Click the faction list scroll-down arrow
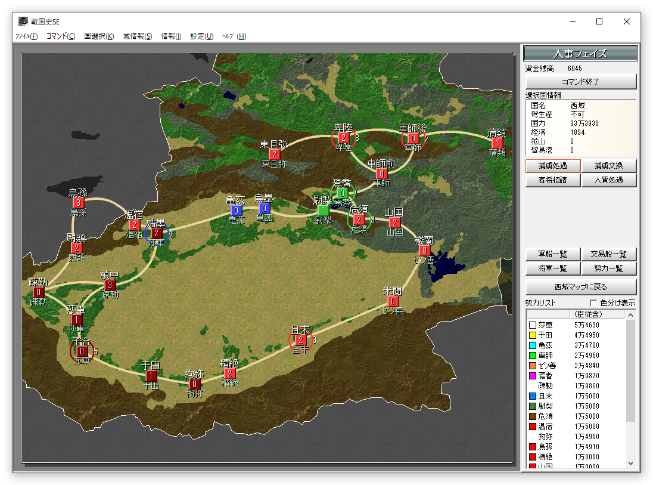The height and width of the screenshot is (485, 653). click(631, 463)
